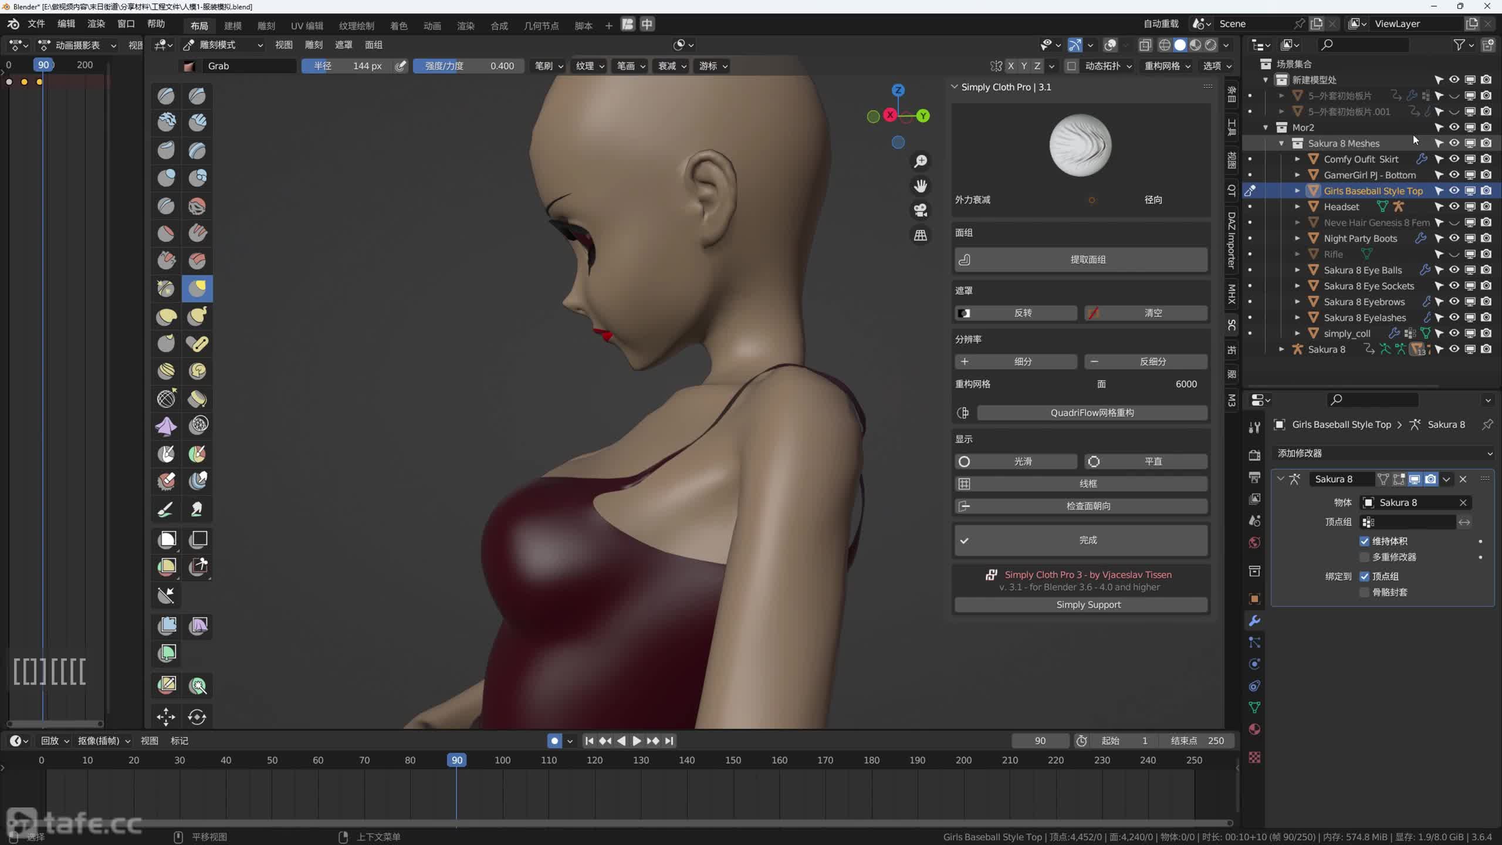The image size is (1502, 845).
Task: Open the 回放 playback dropdown
Action: pyautogui.click(x=54, y=741)
